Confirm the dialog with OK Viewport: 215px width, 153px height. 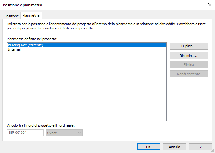(148, 147)
